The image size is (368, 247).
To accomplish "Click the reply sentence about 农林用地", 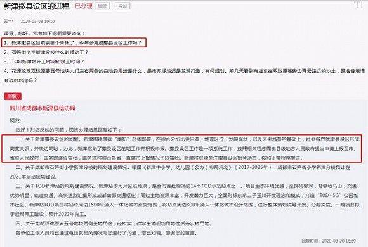I will click(114, 224).
